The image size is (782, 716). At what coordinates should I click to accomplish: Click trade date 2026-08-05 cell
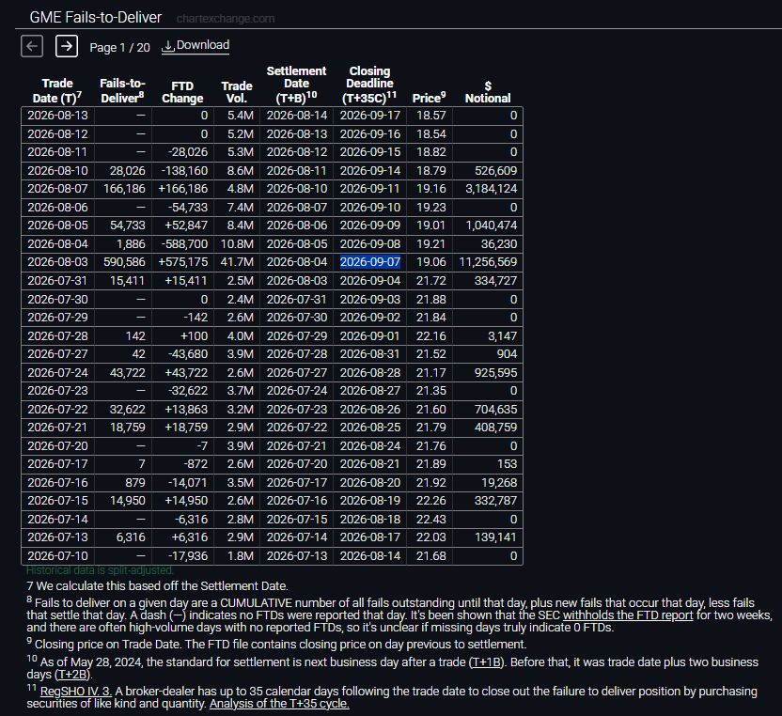pos(58,226)
